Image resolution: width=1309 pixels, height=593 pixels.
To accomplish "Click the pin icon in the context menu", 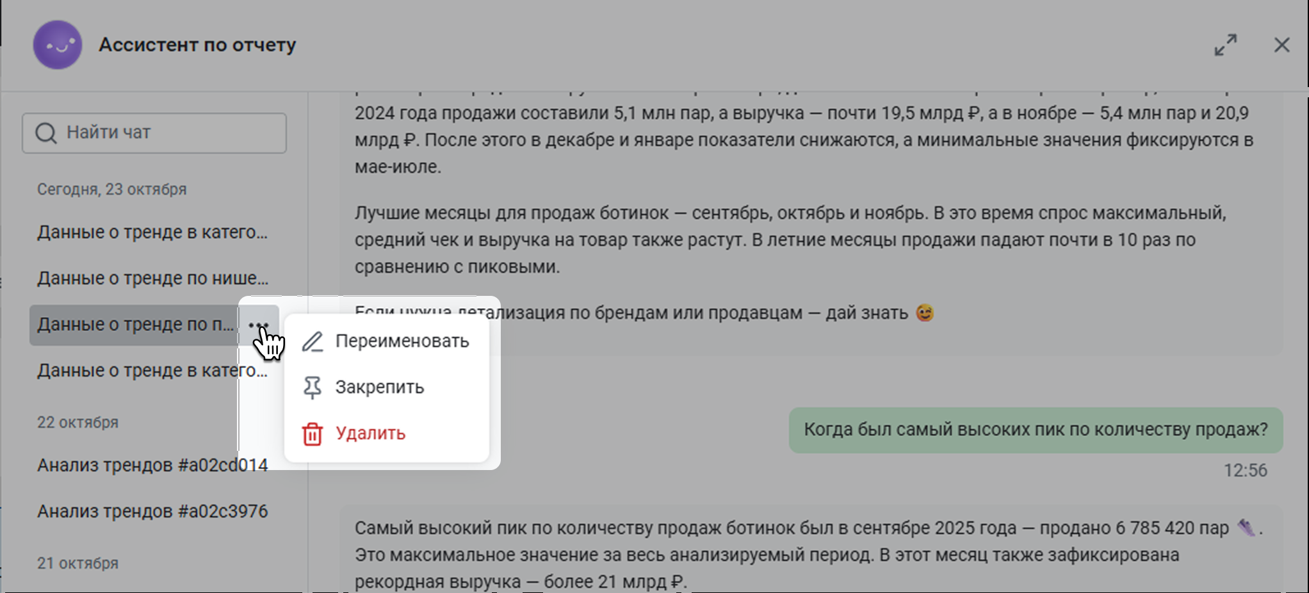I will (313, 387).
